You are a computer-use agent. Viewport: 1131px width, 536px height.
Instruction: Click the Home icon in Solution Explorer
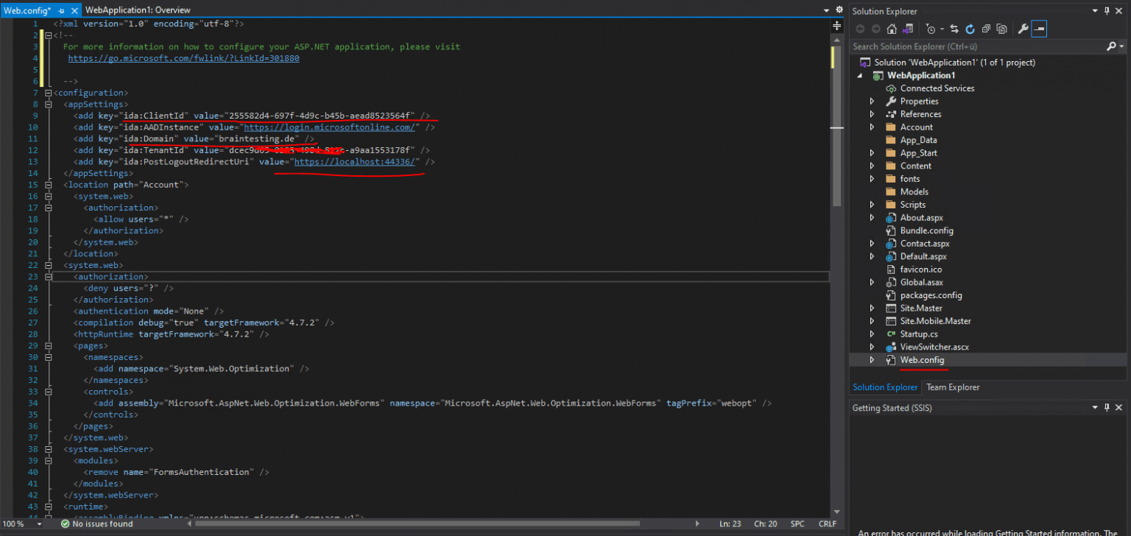tap(892, 29)
